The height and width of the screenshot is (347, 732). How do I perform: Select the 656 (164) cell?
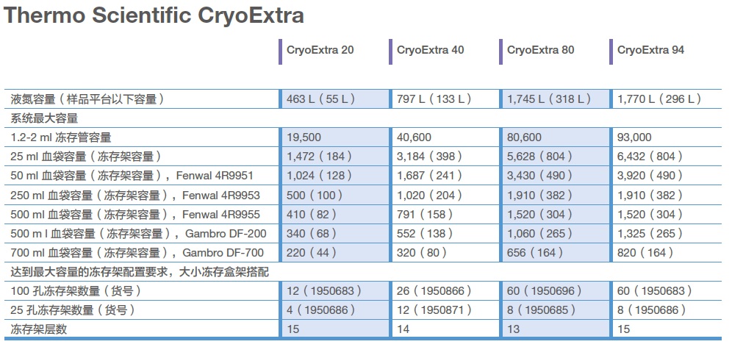(x=536, y=252)
